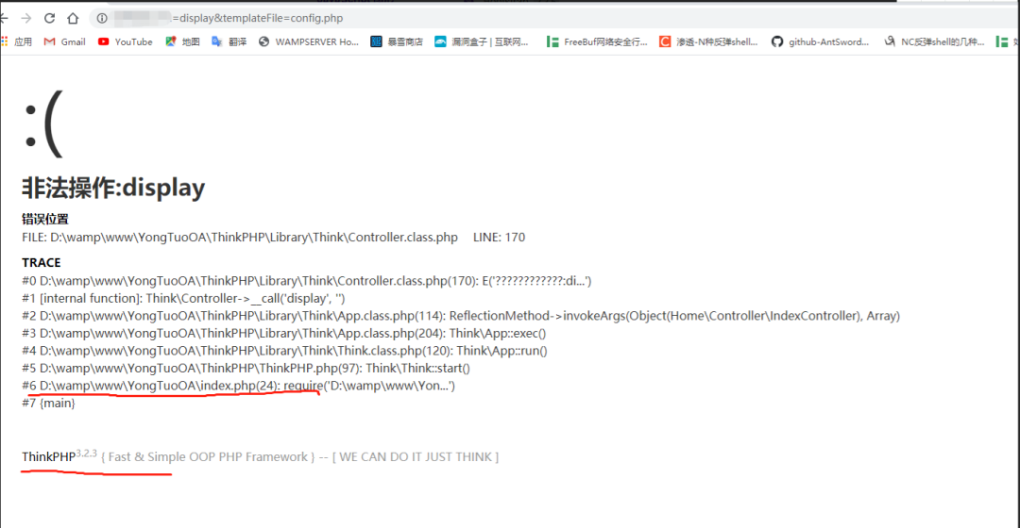Open the browser home page icon
Image resolution: width=1020 pixels, height=528 pixels.
click(x=73, y=18)
